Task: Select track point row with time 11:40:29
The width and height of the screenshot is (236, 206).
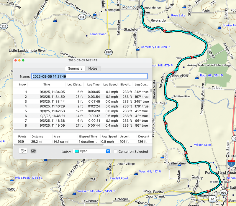Action: tap(82, 106)
